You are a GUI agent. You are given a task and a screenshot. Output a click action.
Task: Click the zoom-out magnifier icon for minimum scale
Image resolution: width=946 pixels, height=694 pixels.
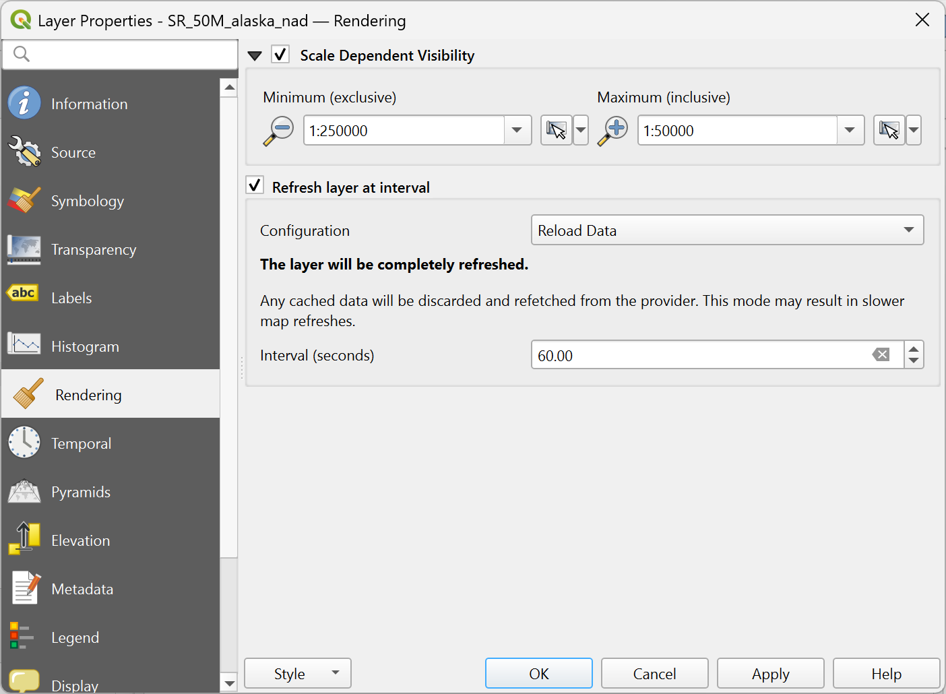tap(278, 130)
